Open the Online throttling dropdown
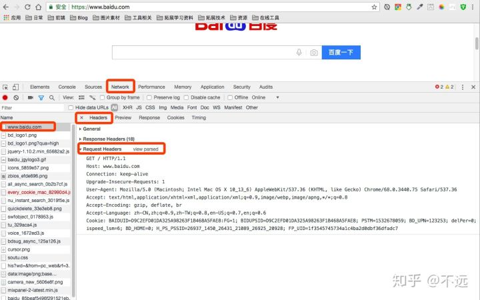This screenshot has width=480, height=300. tap(265, 97)
